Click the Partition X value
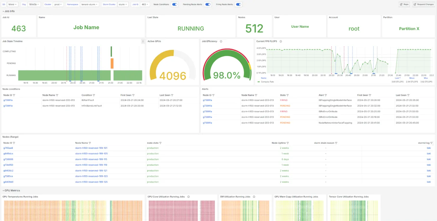 [x=409, y=29]
